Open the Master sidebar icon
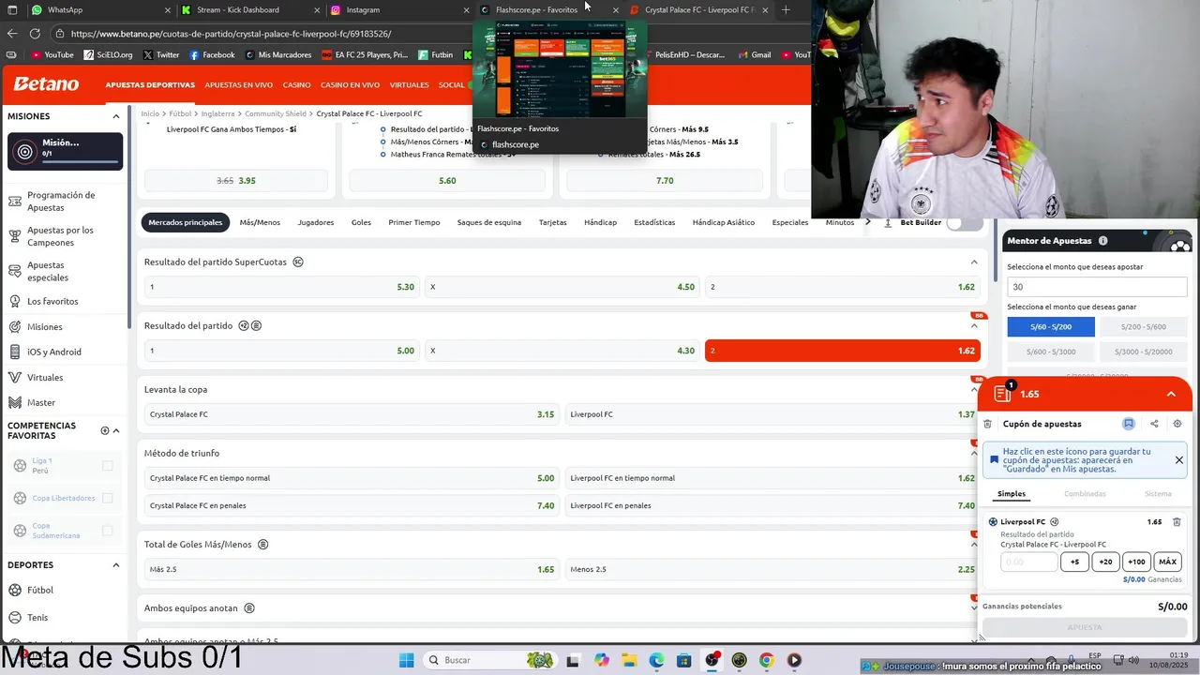 15,402
